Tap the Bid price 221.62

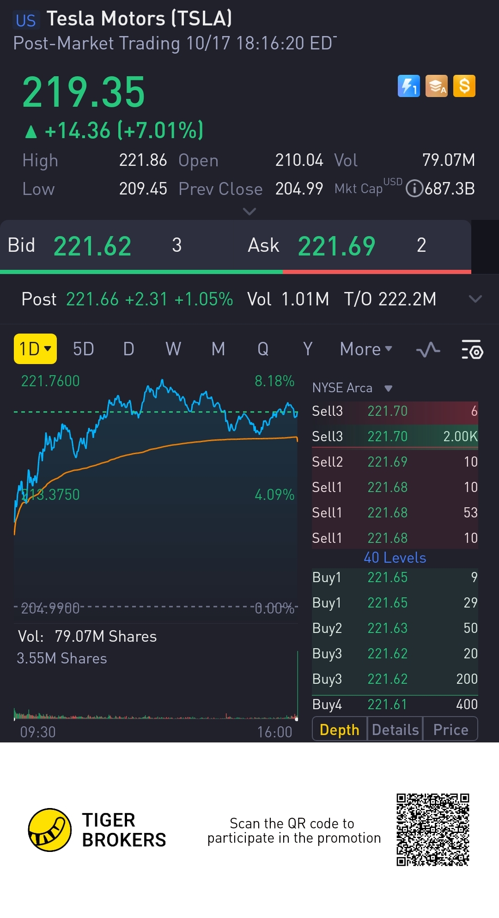(92, 246)
